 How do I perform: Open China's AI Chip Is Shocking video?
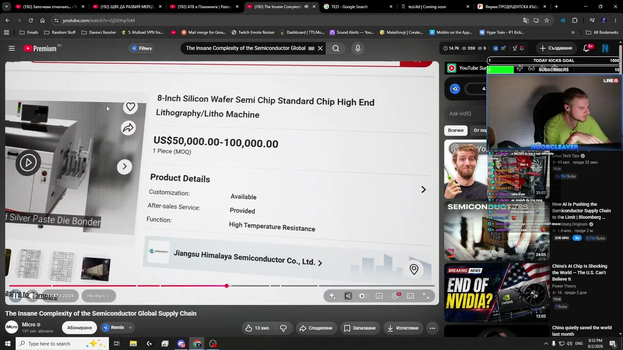point(579,273)
